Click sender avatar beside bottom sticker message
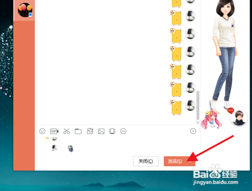This screenshot has height=191, width=252. click(190, 105)
